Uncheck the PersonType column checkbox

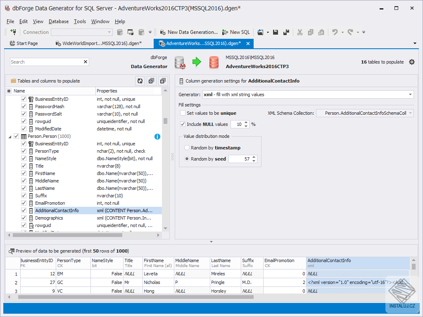point(24,151)
